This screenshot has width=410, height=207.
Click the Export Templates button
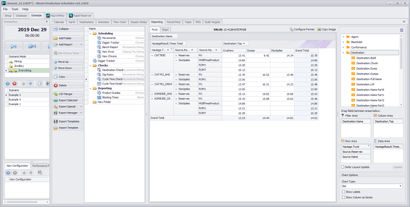[x=68, y=121]
